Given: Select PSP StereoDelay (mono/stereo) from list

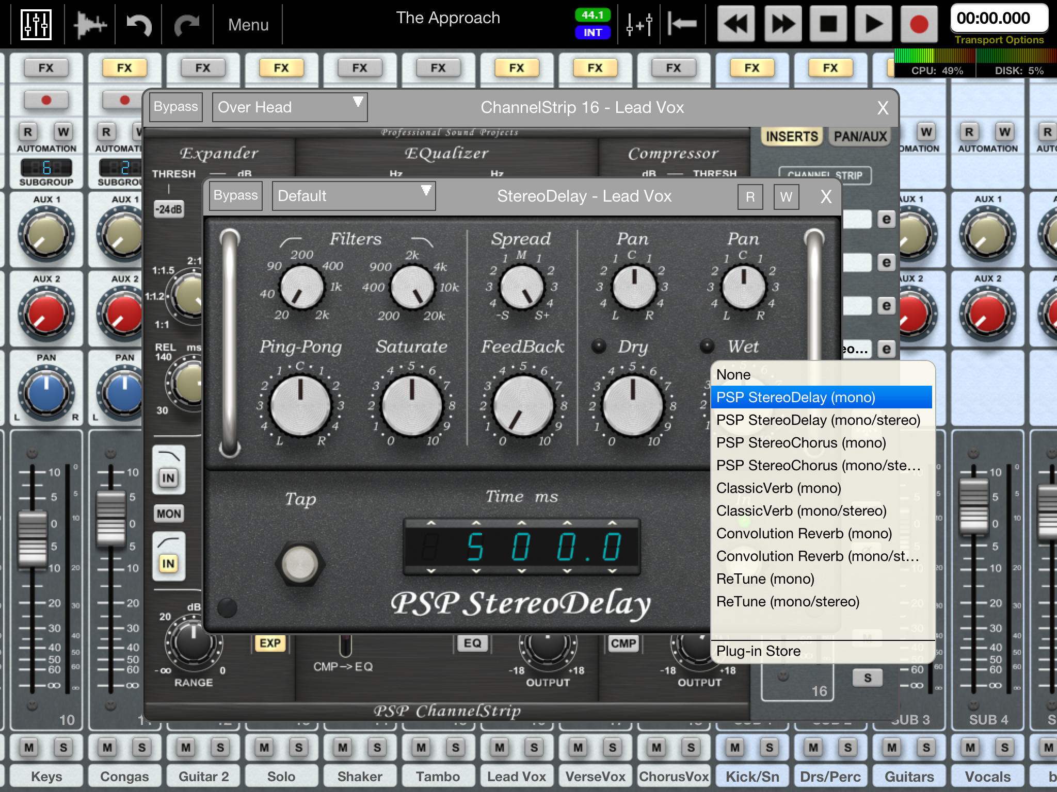Looking at the screenshot, I should [x=822, y=420].
